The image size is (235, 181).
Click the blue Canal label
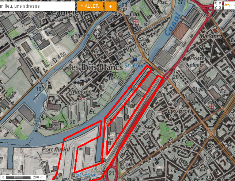[173, 24]
